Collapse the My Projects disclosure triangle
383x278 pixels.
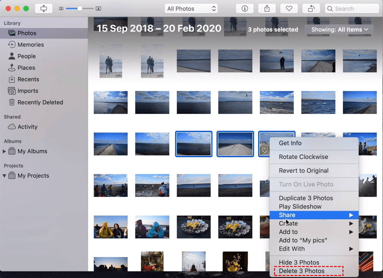[x=4, y=176]
